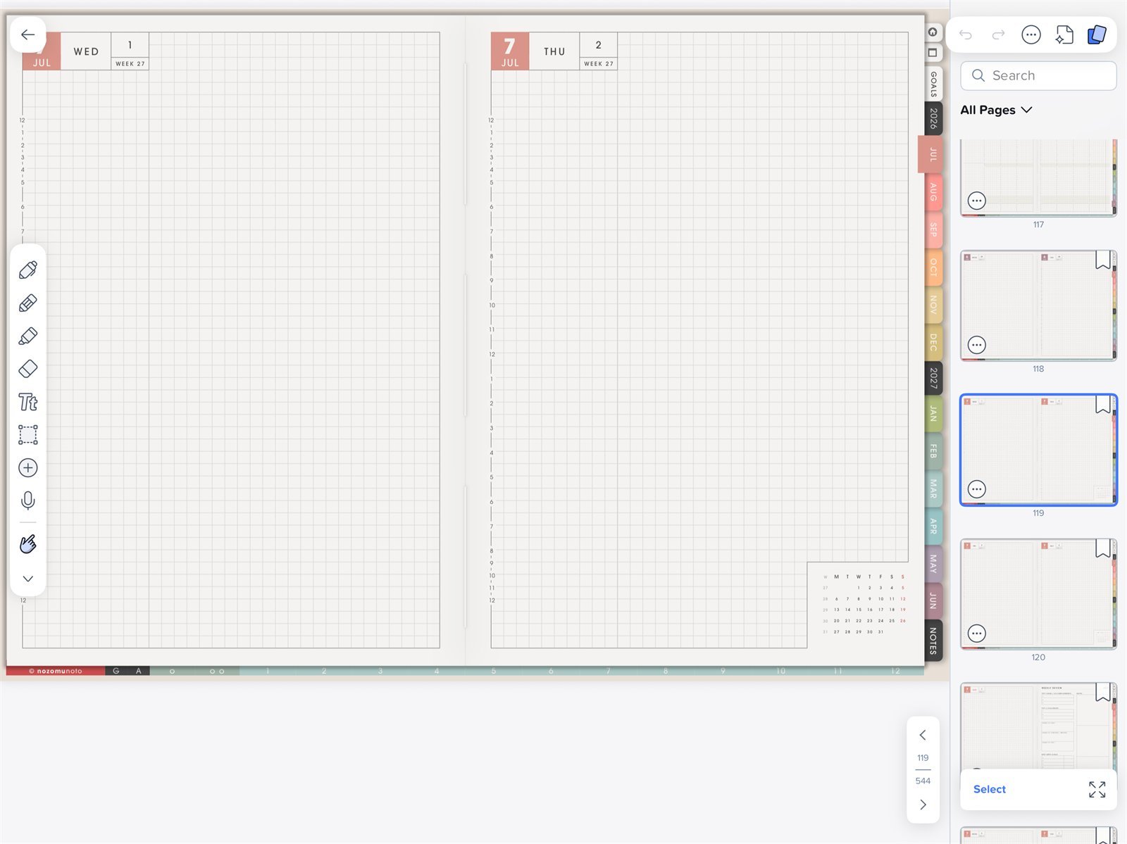Open the JAN month tab
The image size is (1127, 844).
pyautogui.click(x=933, y=413)
